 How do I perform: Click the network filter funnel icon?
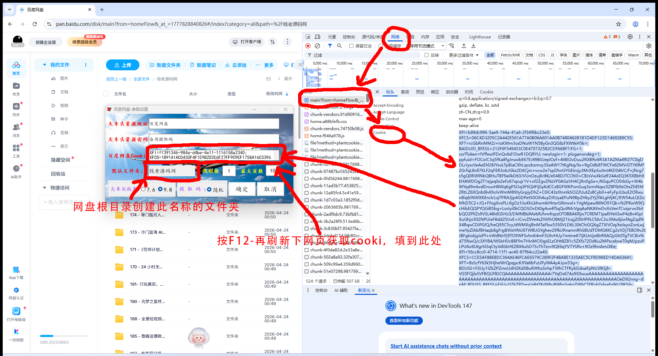(x=330, y=46)
